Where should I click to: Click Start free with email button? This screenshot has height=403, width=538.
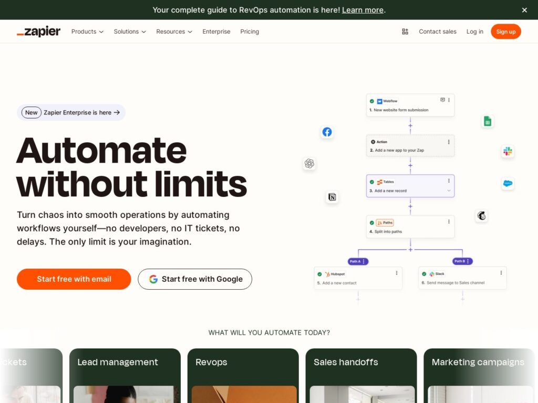coord(74,279)
